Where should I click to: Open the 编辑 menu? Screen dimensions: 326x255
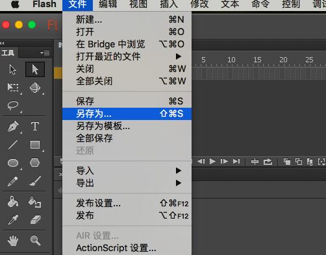pos(108,5)
